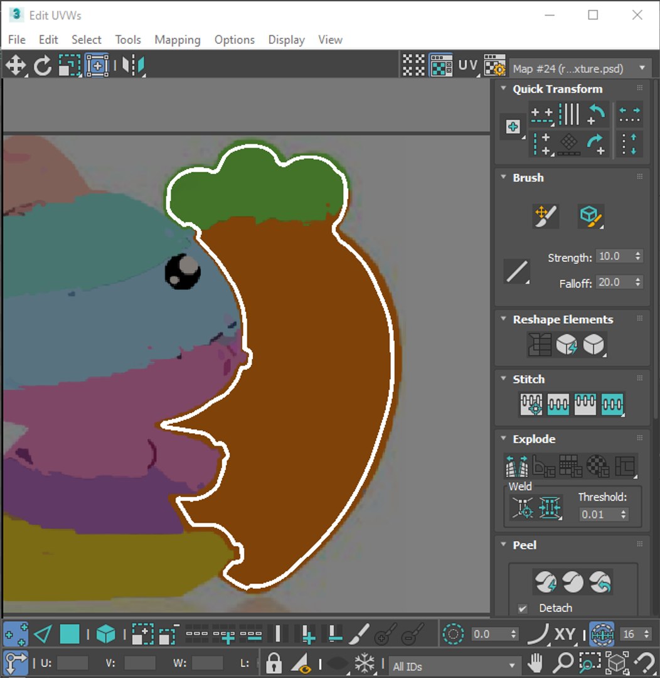Click Align Vertically to pivot icon
This screenshot has height=678, width=660.
tap(542, 144)
